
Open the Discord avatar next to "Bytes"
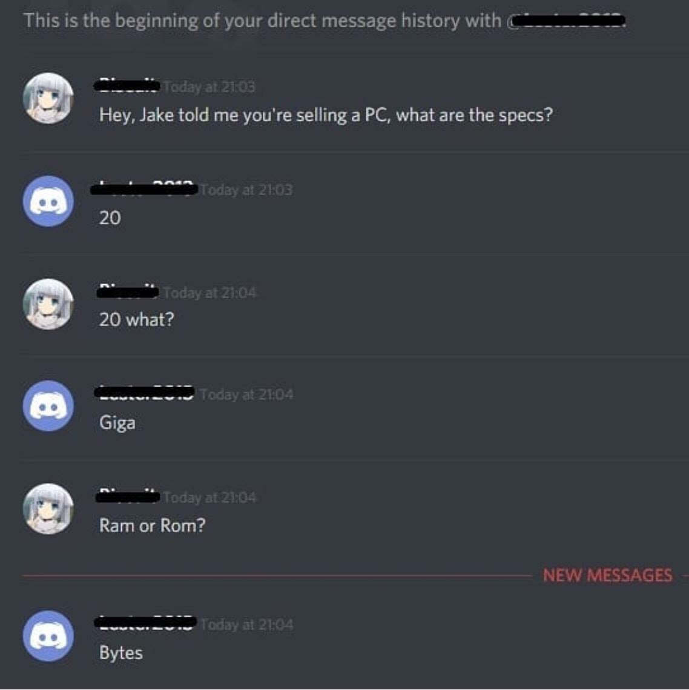(x=48, y=636)
